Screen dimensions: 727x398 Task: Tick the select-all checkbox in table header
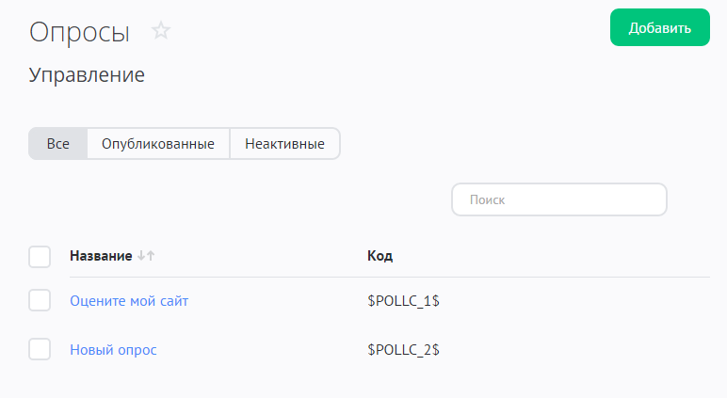click(40, 256)
